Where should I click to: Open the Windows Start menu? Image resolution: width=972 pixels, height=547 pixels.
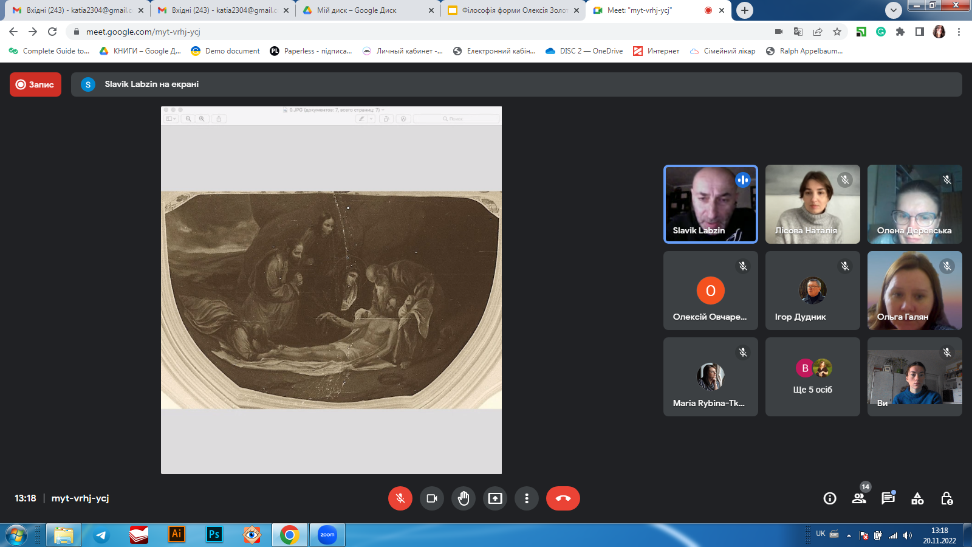(x=16, y=535)
